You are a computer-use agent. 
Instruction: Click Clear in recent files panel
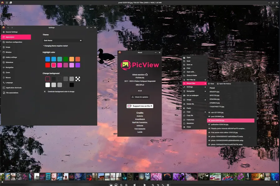[x=211, y=84]
